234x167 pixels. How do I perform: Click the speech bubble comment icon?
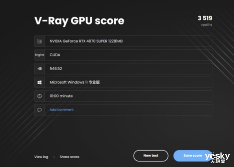(x=39, y=110)
